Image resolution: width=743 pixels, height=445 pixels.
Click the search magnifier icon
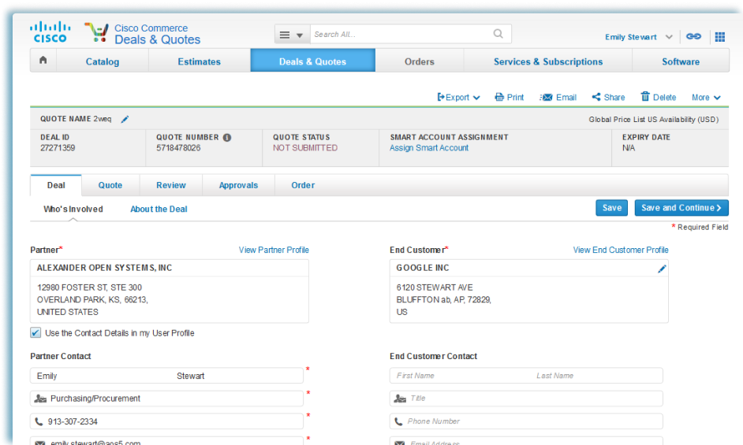pos(498,34)
